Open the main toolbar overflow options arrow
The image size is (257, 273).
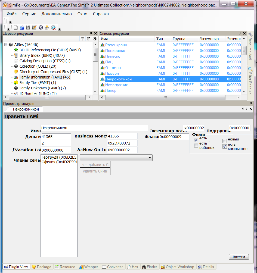click(60, 29)
